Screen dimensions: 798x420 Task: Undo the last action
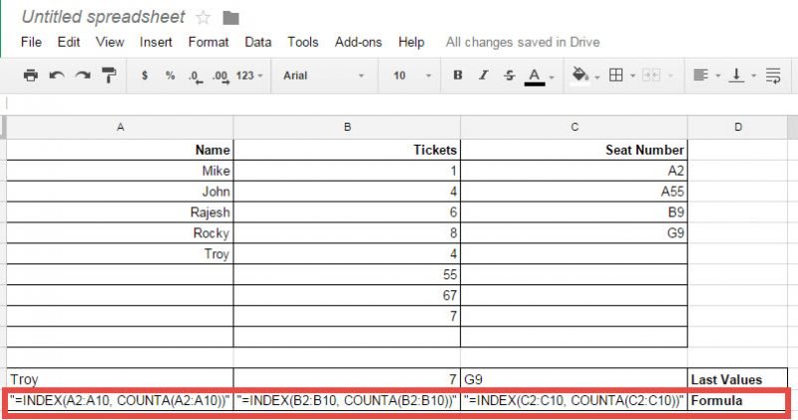[57, 76]
